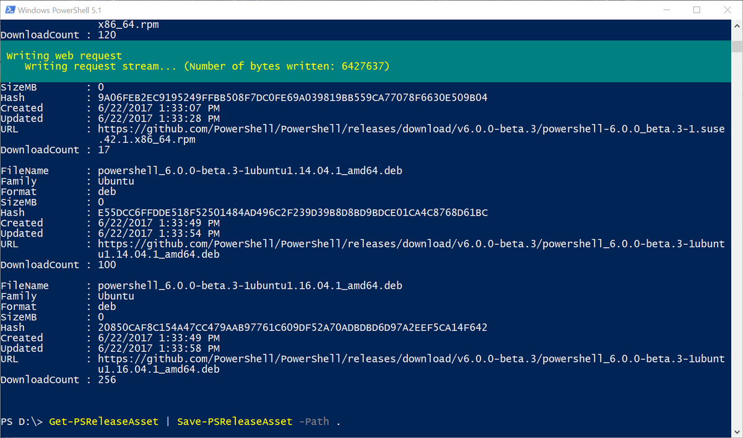Click the 'DownloadCount : 256' line
The image size is (743, 438).
pos(58,380)
